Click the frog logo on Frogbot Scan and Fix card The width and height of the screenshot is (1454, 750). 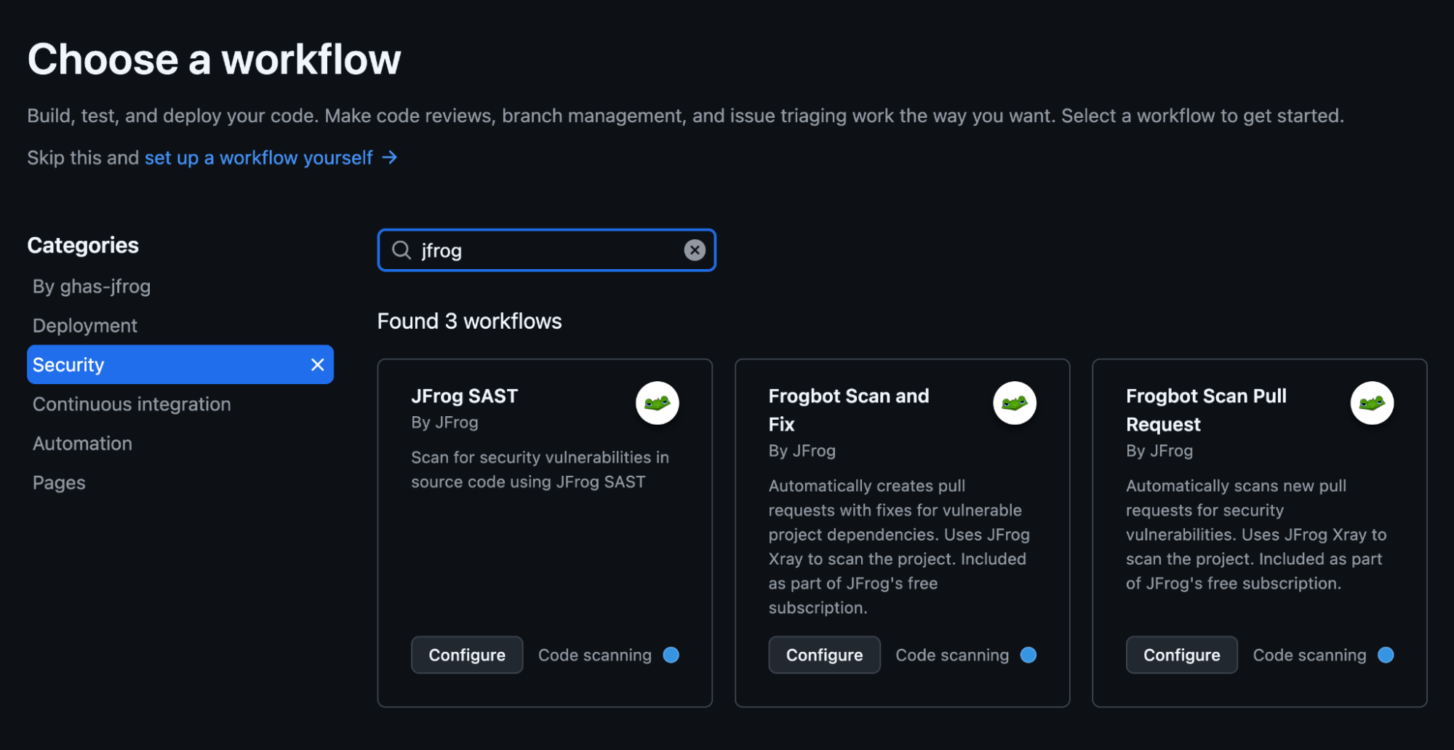(x=1015, y=402)
